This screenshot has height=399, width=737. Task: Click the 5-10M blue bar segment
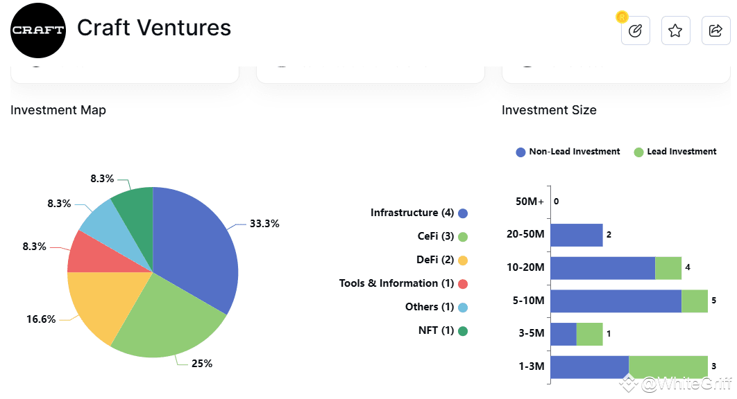pyautogui.click(x=616, y=301)
